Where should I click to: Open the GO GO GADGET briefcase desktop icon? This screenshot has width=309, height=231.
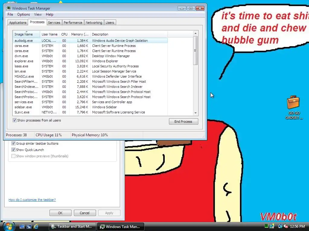(x=294, y=107)
